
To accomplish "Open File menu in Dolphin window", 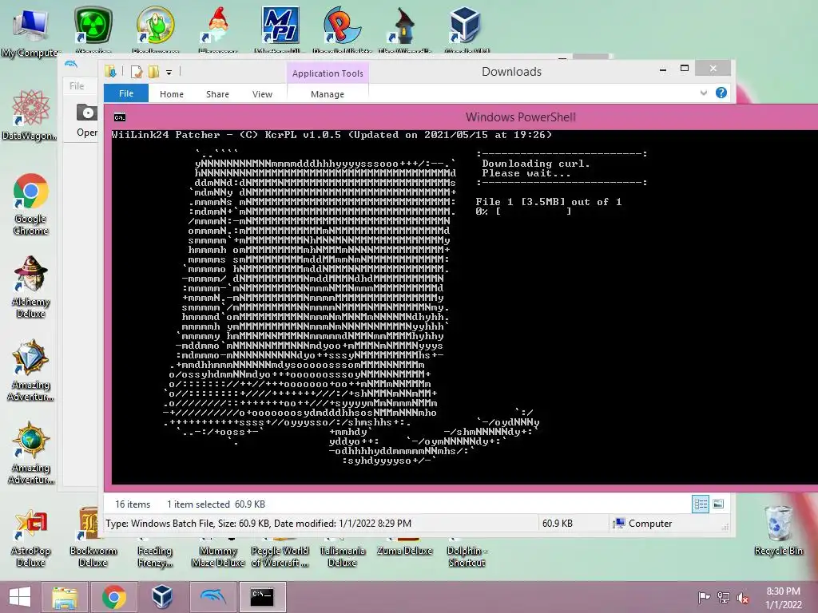I will (x=77, y=86).
